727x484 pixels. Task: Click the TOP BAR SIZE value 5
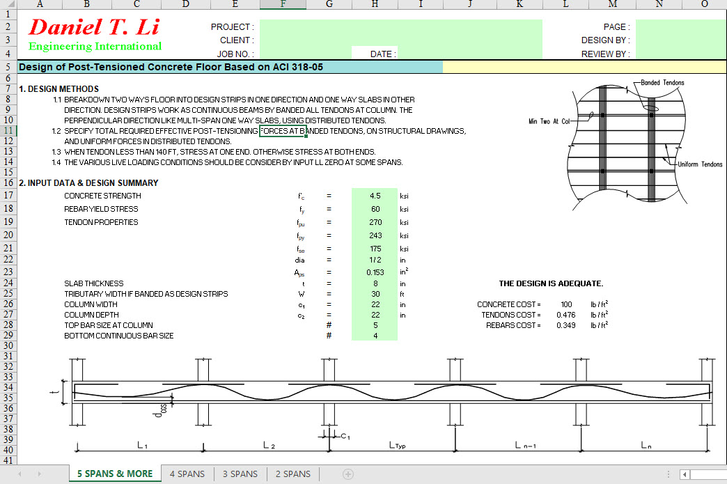374,325
